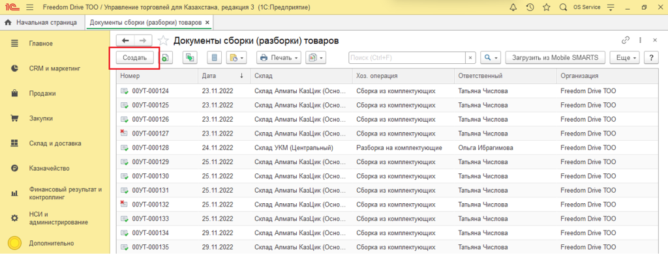Expand the Печать dropdown
The height and width of the screenshot is (254, 668).
tap(279, 57)
